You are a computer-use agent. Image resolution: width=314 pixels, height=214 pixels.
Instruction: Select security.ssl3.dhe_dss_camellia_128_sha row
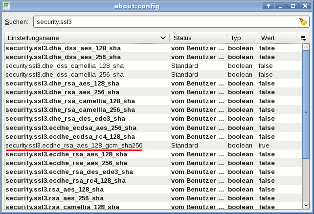[x=65, y=66]
